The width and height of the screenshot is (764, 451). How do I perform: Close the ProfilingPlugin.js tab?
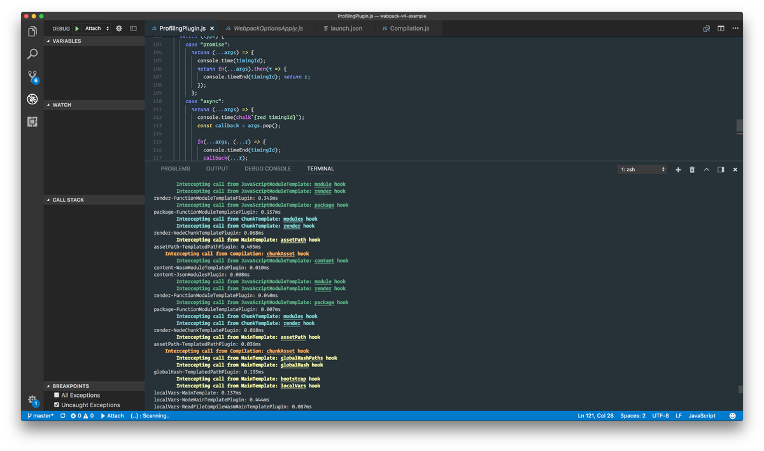213,29
